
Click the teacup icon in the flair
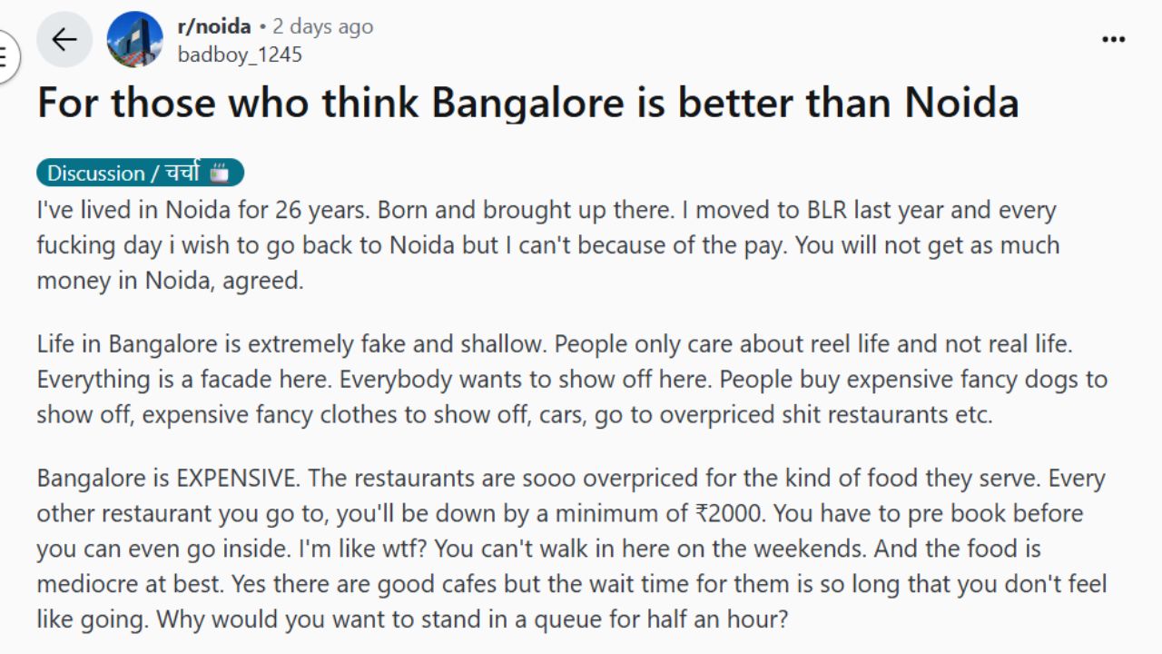(x=219, y=173)
